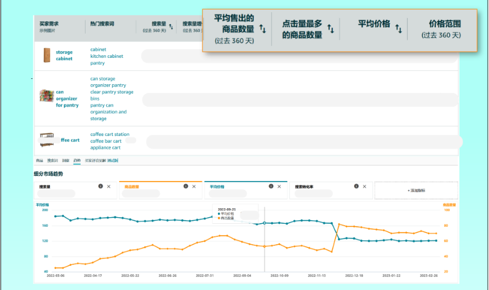This screenshot has height=290, width=489.
Task: Select the 2022-09-25 data point on chart
Action: [x=264, y=223]
